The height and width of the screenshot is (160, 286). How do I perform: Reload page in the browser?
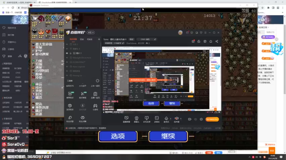point(13,7)
